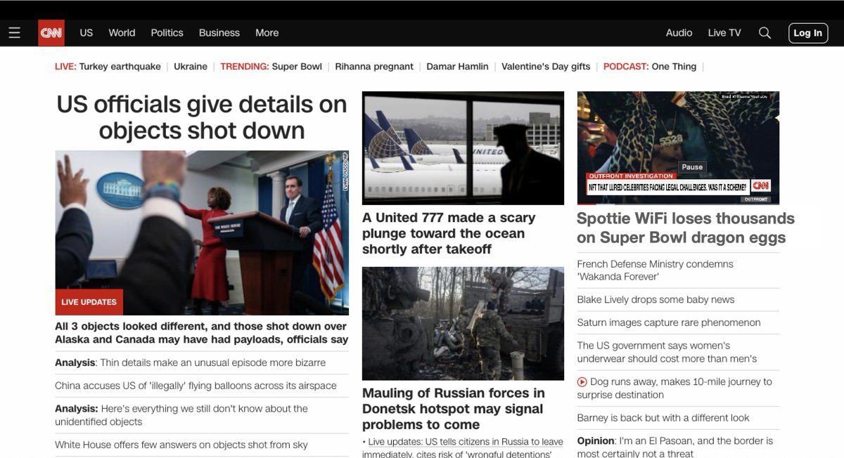Open Spottie WiFi loses thousands headline
Viewport: 844px width, 458px height.
click(x=686, y=228)
